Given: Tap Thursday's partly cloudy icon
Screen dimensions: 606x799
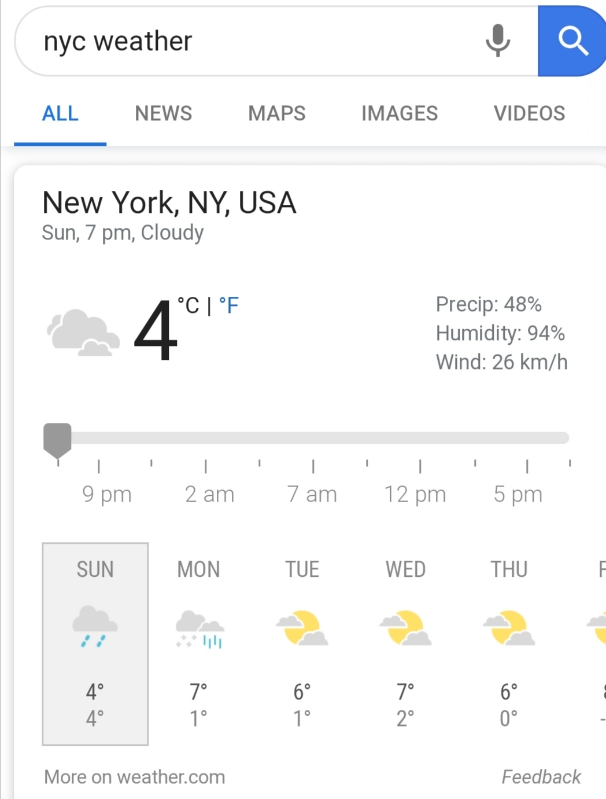Looking at the screenshot, I should [509, 628].
